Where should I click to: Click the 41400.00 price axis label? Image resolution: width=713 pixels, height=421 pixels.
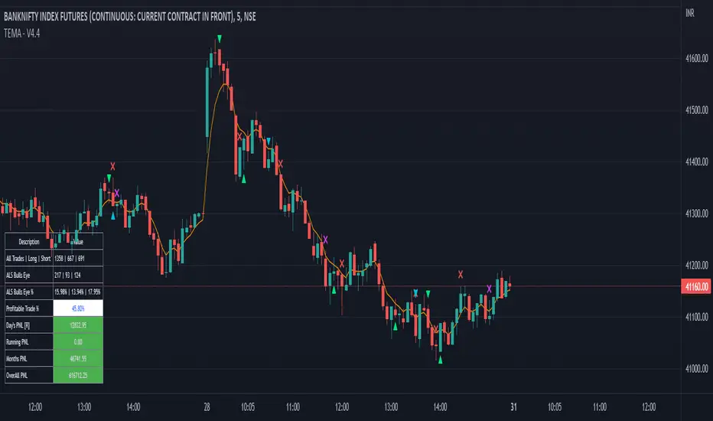697,162
